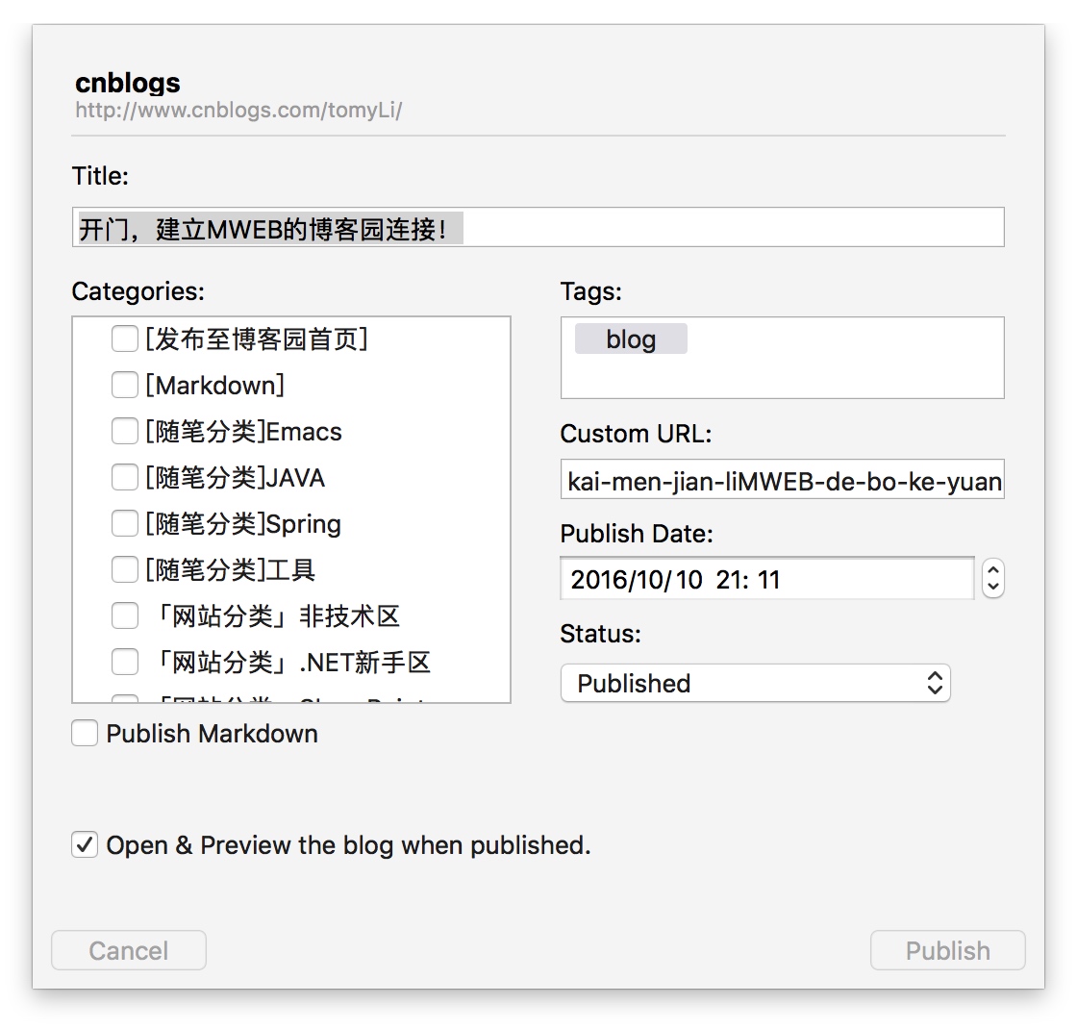Enable the [随笔分类]JAVA category checkbox
The height and width of the screenshot is (1029, 1077).
124,477
